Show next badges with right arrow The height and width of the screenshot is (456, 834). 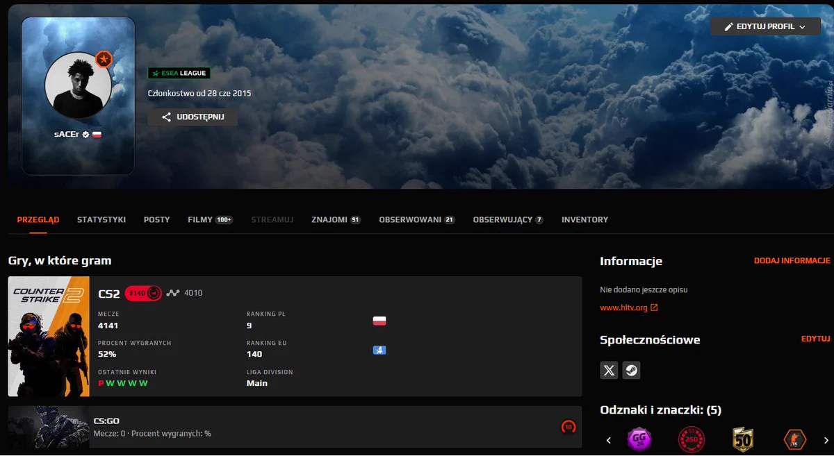(x=826, y=440)
